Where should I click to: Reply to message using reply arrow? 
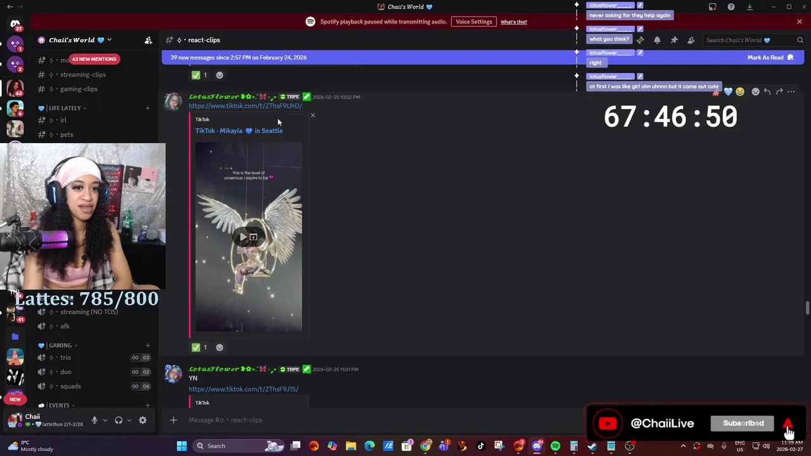tap(767, 92)
